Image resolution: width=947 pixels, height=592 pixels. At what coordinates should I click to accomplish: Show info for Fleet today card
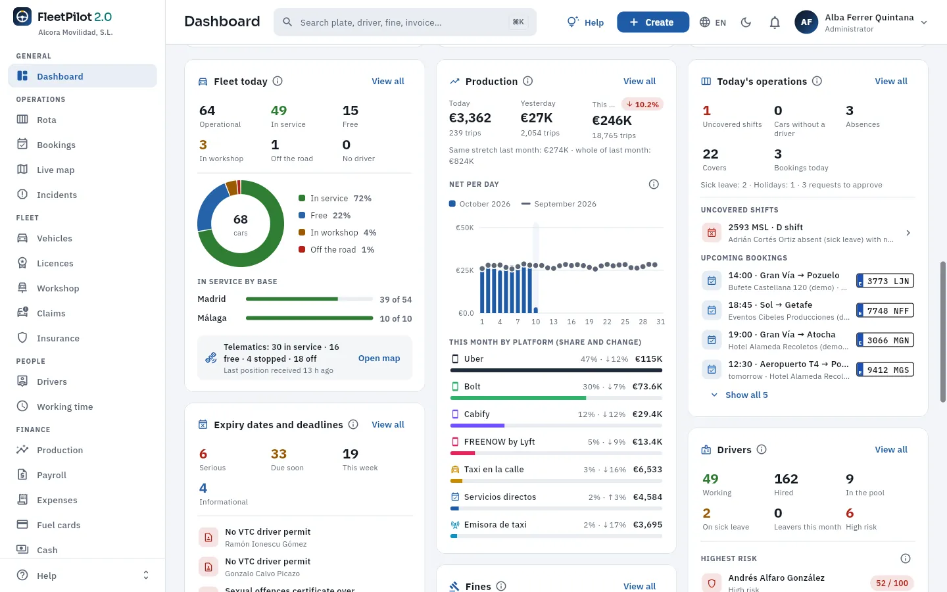278,81
